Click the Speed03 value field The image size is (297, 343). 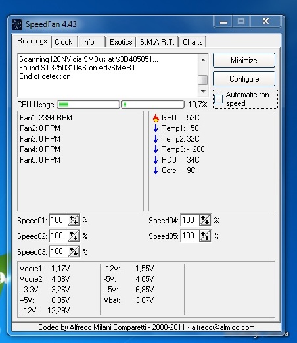pos(58,251)
